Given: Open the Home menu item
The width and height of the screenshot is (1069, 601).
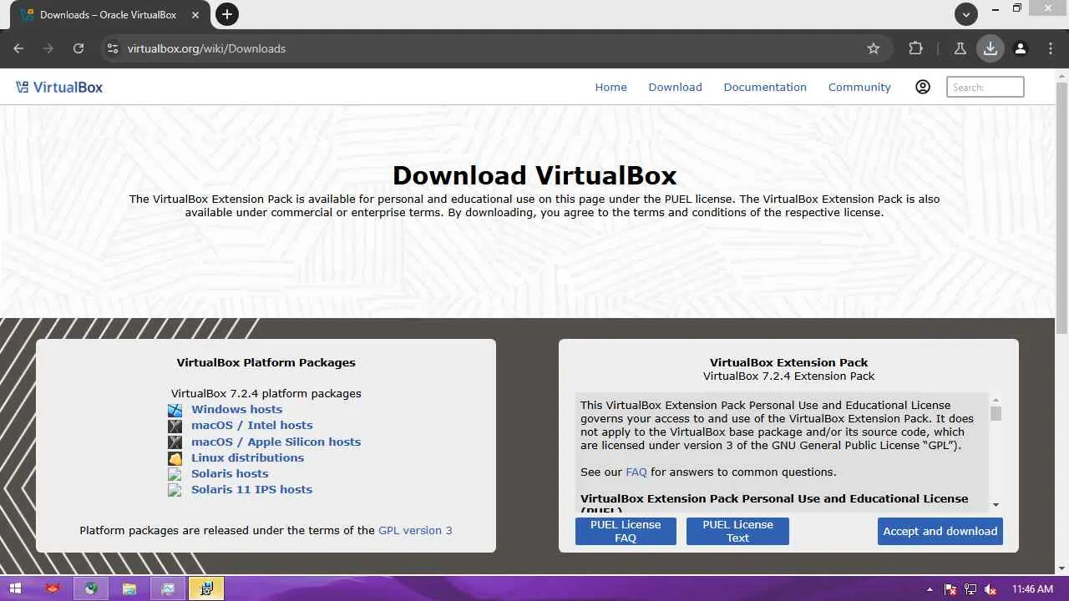Looking at the screenshot, I should (x=610, y=87).
